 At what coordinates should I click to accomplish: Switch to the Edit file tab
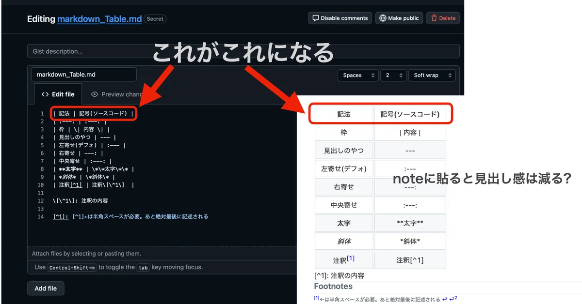coord(58,94)
